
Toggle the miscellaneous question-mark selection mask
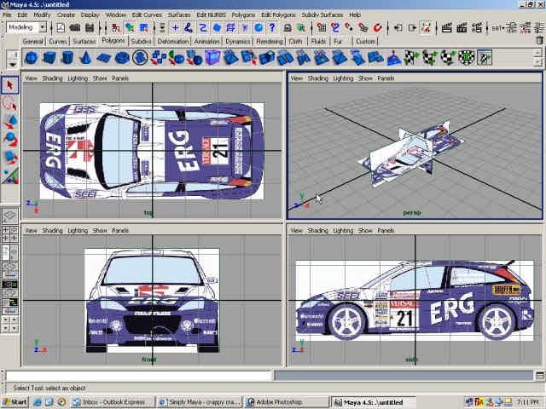pyautogui.click(x=272, y=27)
